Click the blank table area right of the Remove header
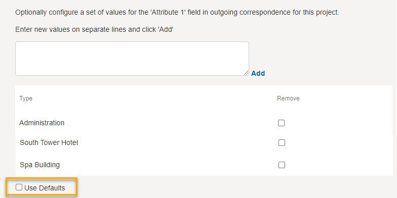 coord(345,98)
